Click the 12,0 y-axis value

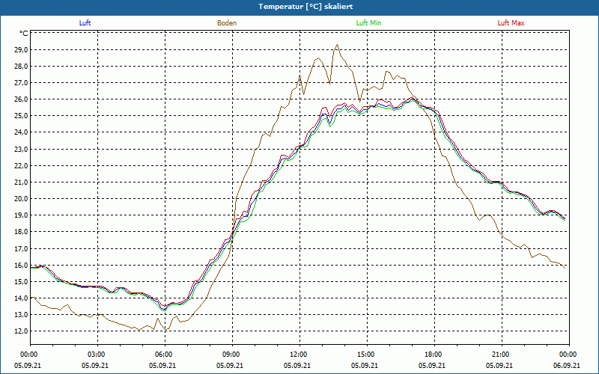[21, 331]
